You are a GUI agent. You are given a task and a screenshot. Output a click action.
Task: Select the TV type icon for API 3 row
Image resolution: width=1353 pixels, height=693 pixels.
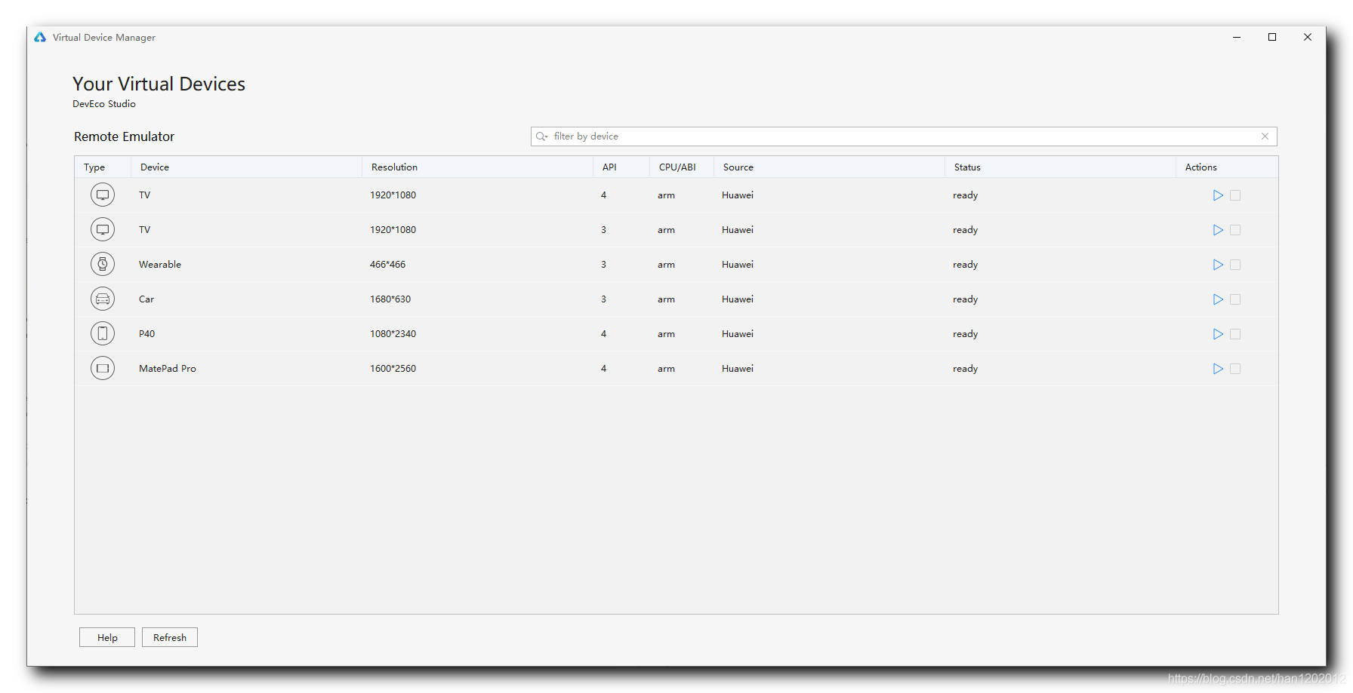pos(103,229)
